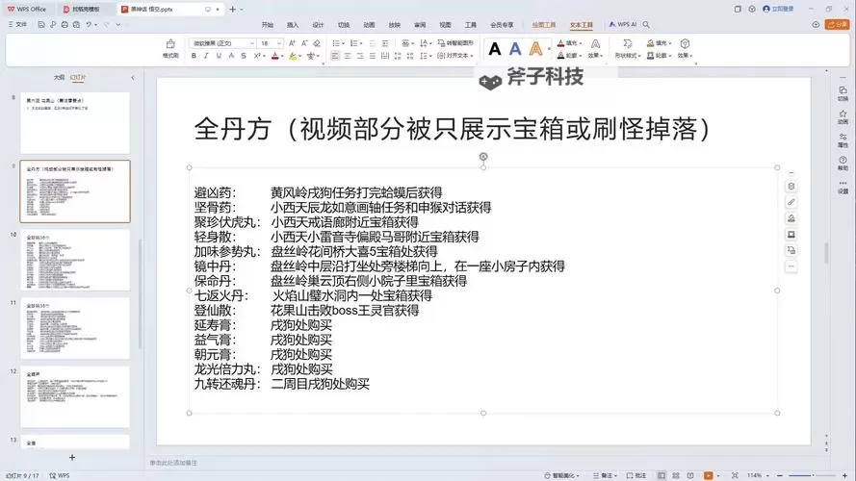The width and height of the screenshot is (856, 481).
Task: Open new tab with plus icon
Action: pyautogui.click(x=233, y=10)
